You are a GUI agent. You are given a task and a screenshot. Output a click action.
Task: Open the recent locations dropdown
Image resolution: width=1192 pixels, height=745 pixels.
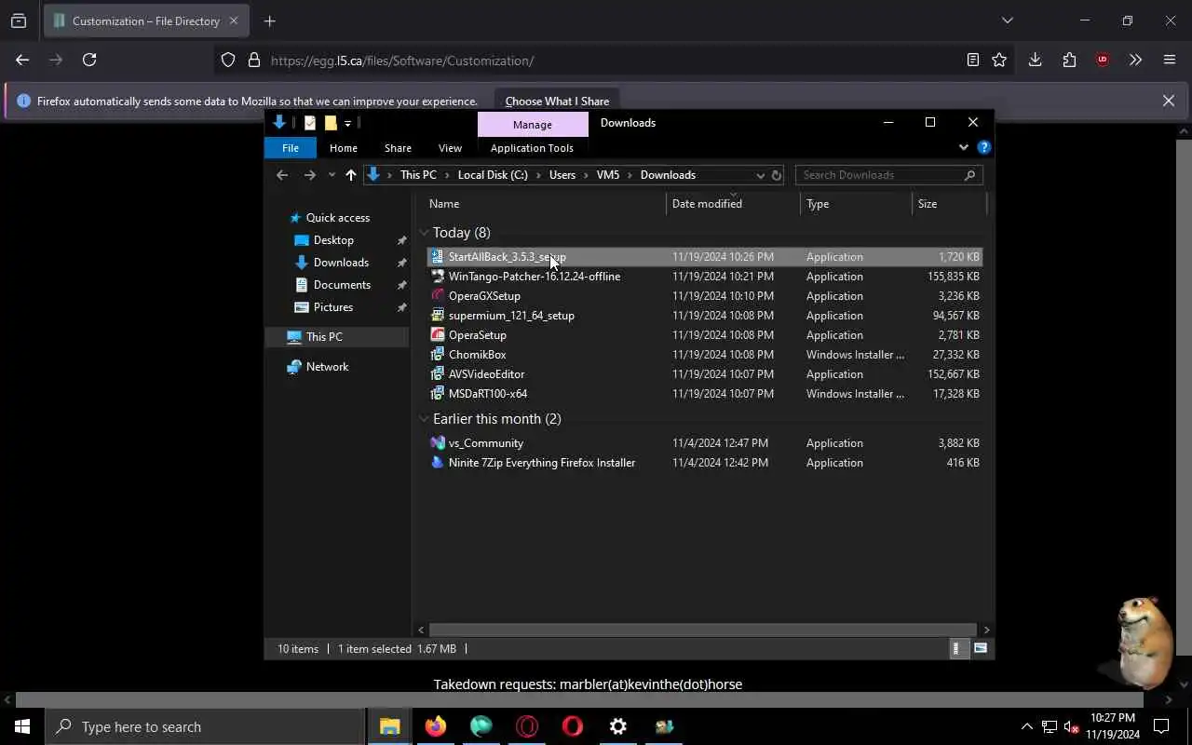click(332, 175)
